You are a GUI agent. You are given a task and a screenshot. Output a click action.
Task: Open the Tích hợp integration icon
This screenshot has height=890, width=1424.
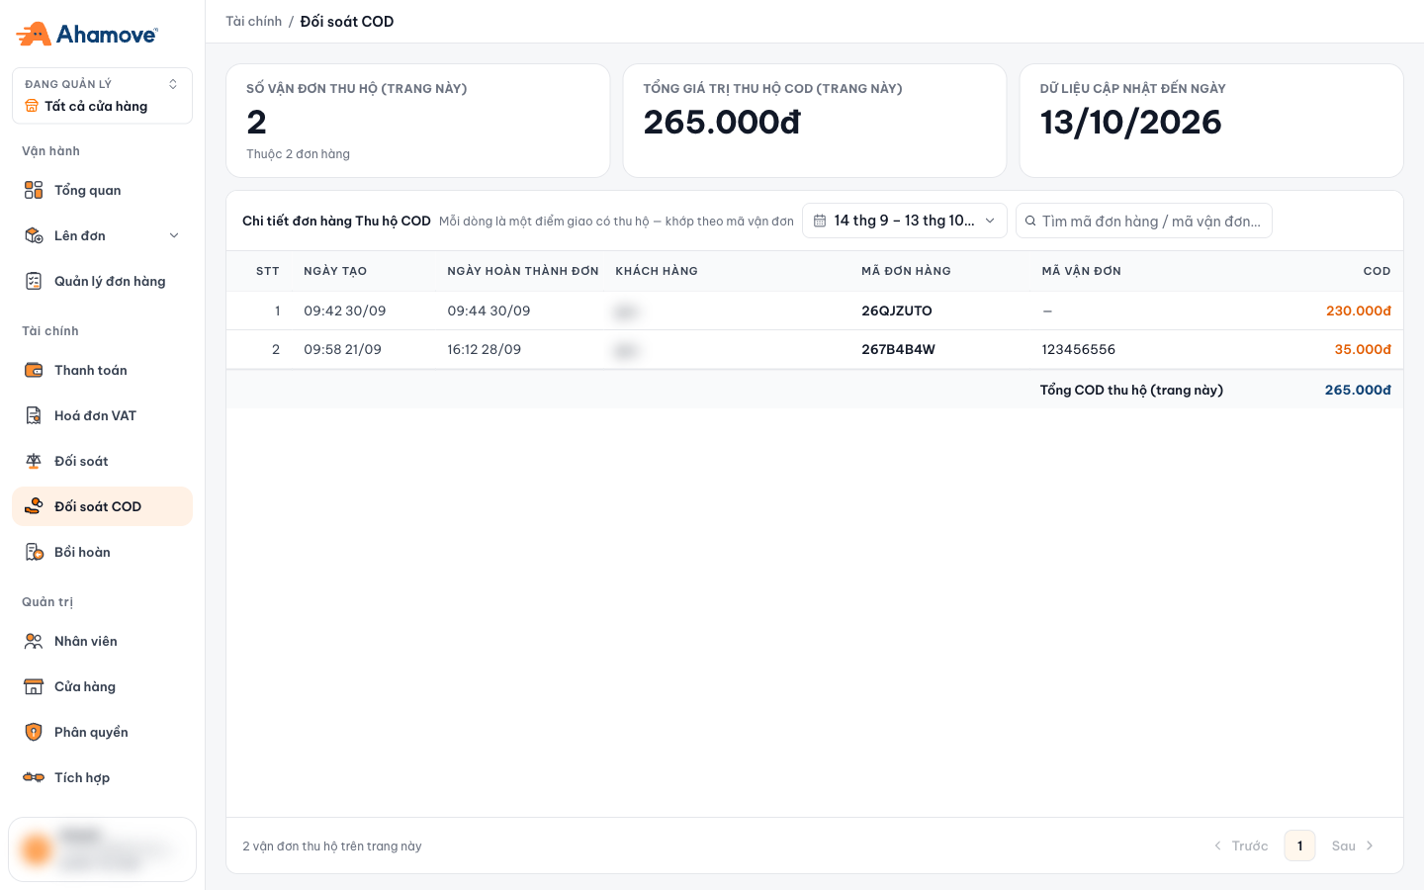[34, 777]
